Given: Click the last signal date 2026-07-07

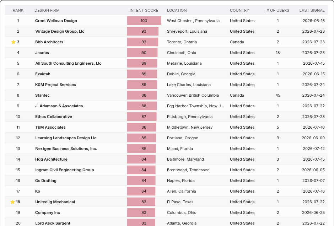Looking at the screenshot, I should [x=313, y=181].
